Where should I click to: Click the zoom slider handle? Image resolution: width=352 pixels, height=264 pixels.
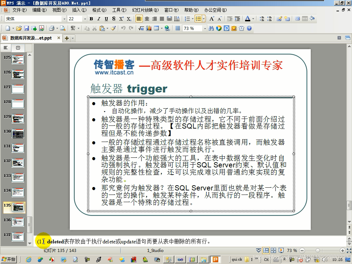point(318,250)
